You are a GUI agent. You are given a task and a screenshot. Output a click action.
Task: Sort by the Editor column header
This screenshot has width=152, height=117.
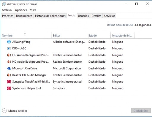[x=69, y=35]
